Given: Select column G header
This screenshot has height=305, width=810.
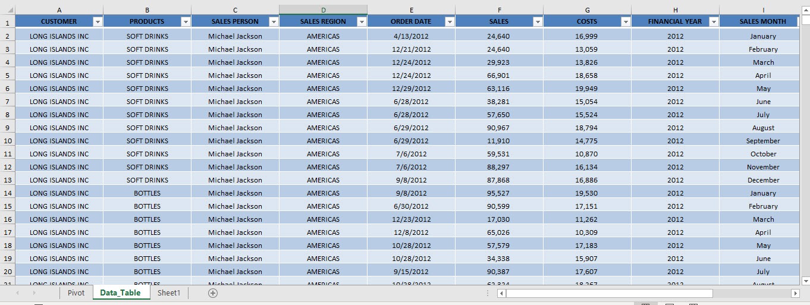Looking at the screenshot, I should coord(588,10).
